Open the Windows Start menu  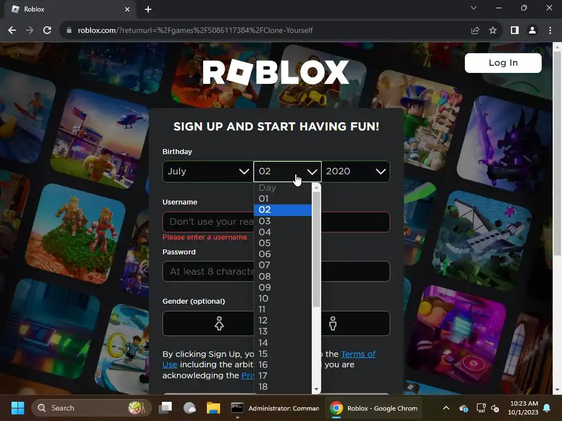18,408
